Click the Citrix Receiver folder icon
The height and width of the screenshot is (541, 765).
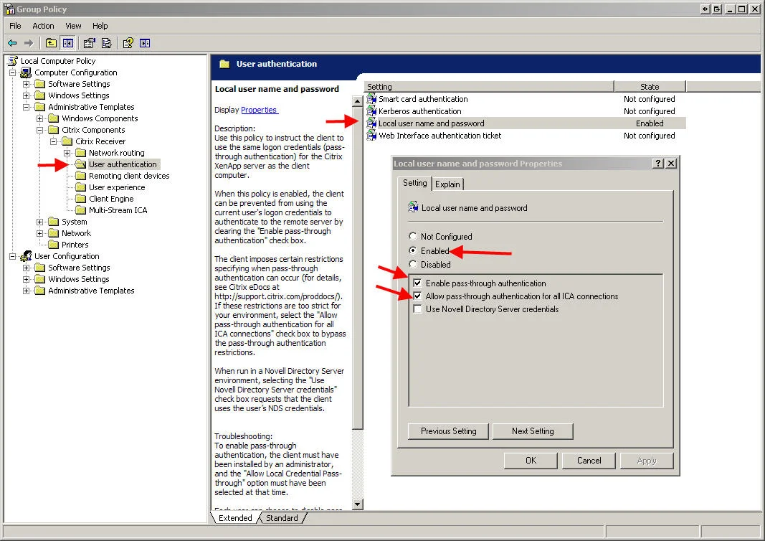tap(67, 141)
